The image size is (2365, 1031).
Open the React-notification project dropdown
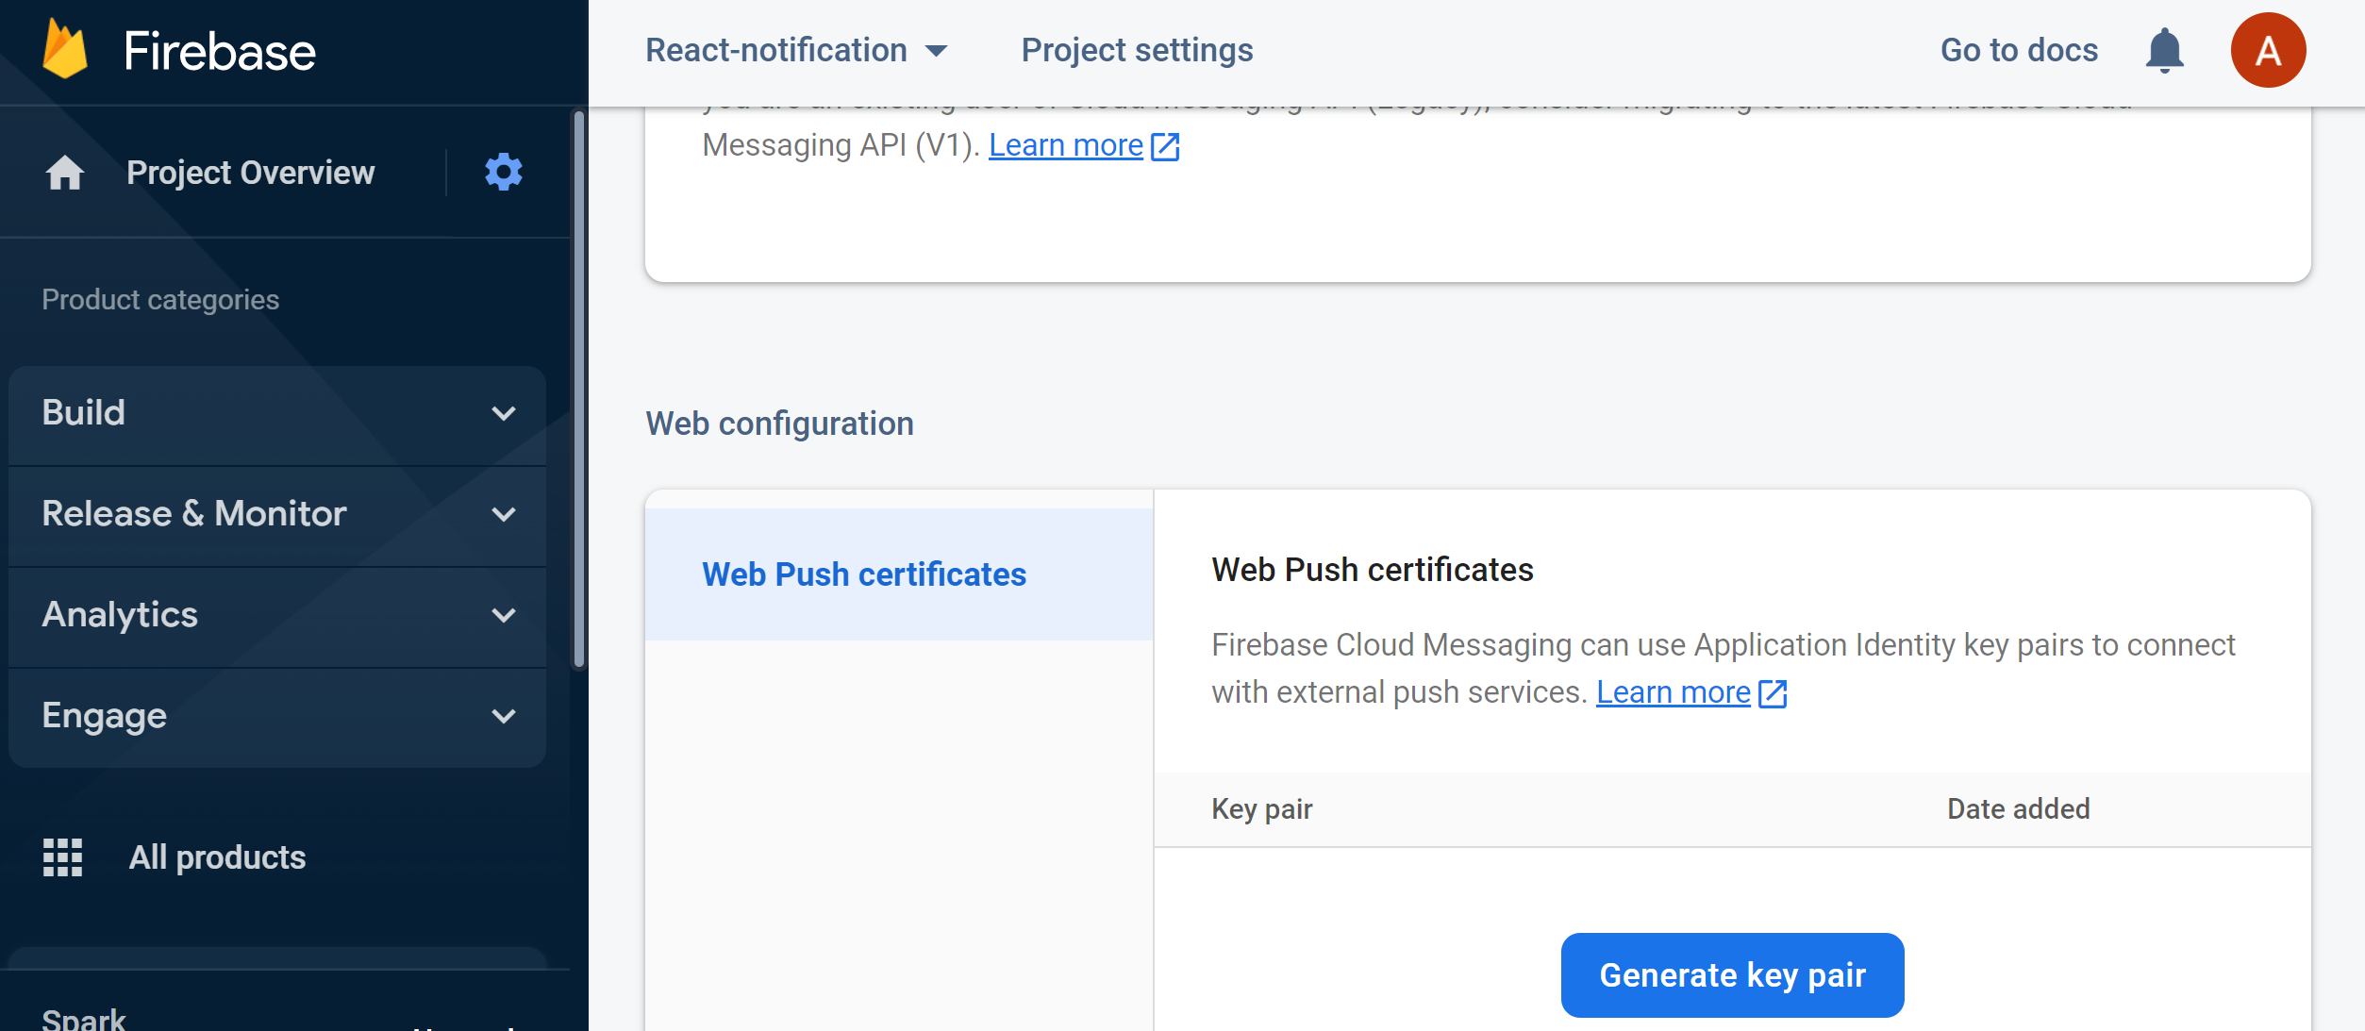tap(796, 50)
